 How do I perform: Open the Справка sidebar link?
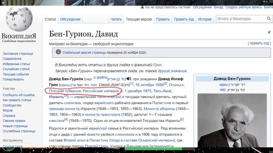[9, 116]
